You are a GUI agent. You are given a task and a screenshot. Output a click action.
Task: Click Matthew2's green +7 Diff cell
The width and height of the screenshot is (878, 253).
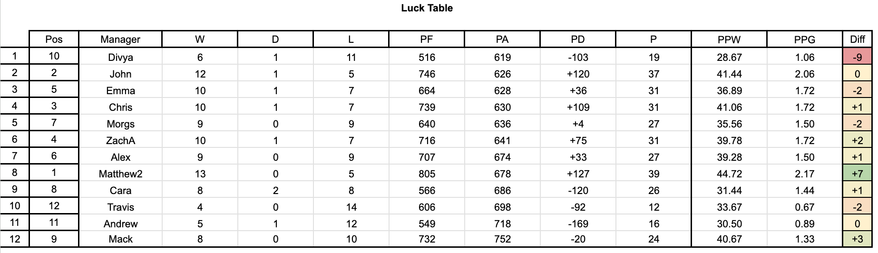[x=857, y=174]
